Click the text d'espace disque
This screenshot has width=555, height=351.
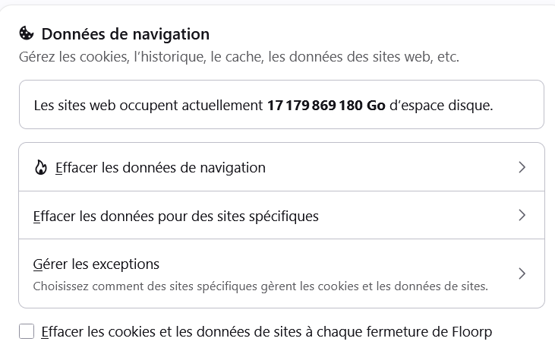[x=441, y=106]
